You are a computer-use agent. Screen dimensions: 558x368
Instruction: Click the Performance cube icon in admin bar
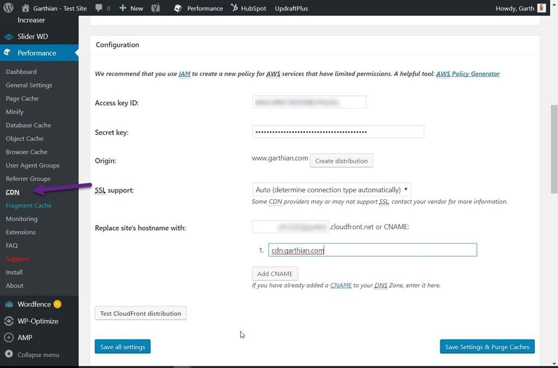(178, 8)
